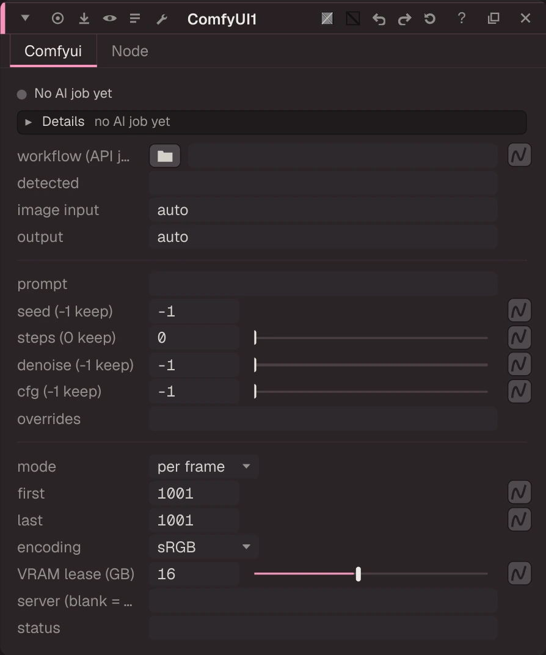The width and height of the screenshot is (546, 655).
Task: Click the cfg slider track
Action: click(371, 392)
